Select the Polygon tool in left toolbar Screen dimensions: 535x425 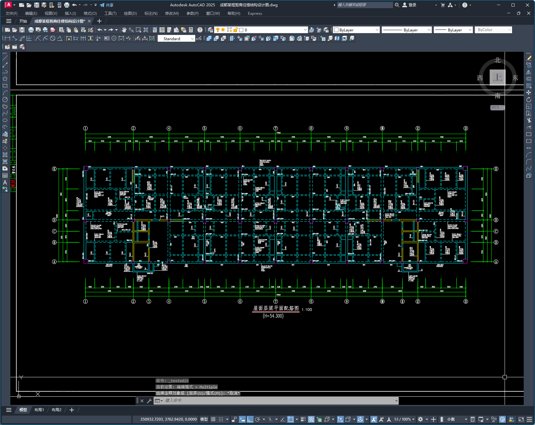tap(5, 79)
